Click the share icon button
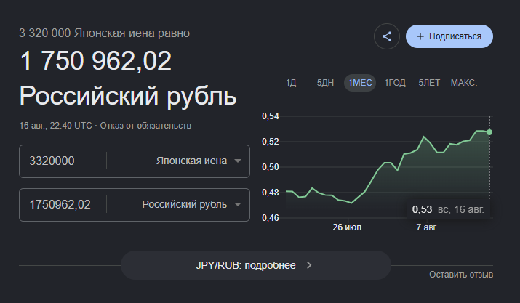The height and width of the screenshot is (303, 520). pos(387,36)
